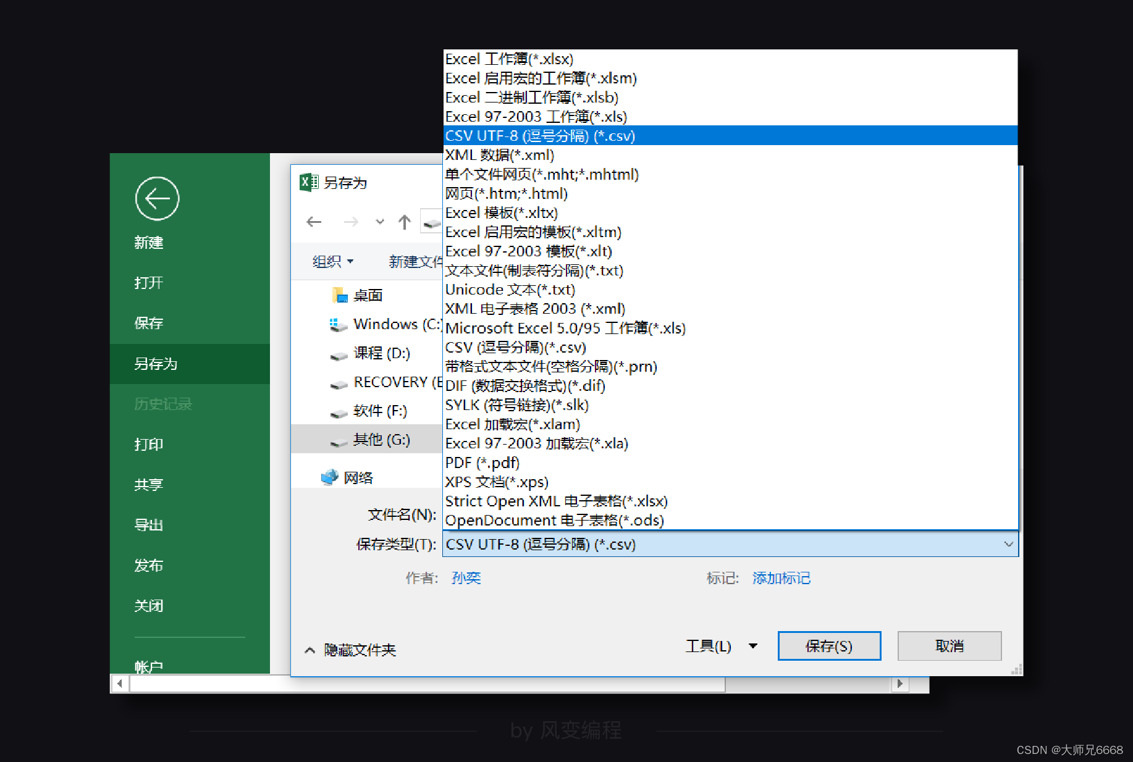The height and width of the screenshot is (762, 1133).
Task: Click horizontal scrollbar right arrow
Action: pyautogui.click(x=900, y=684)
